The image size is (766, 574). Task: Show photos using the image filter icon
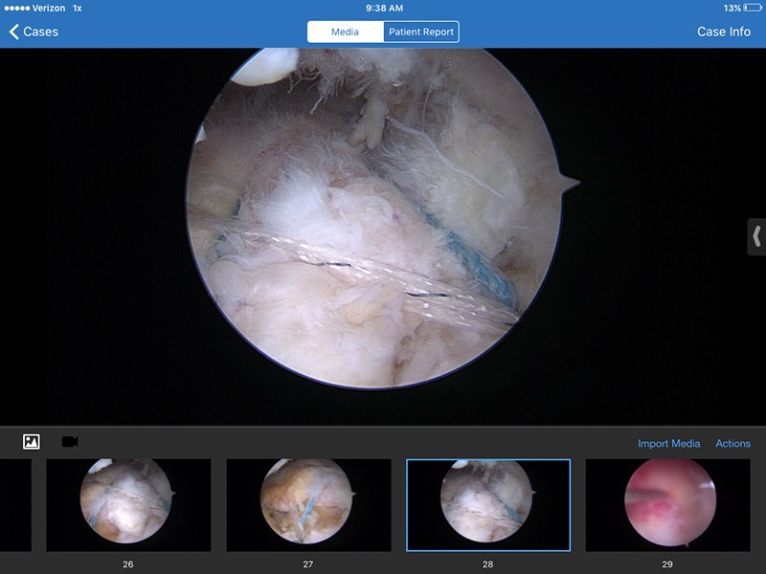32,442
